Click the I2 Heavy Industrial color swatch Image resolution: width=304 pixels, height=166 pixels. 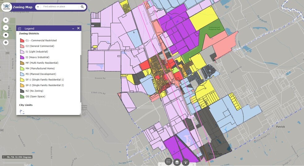(22, 57)
